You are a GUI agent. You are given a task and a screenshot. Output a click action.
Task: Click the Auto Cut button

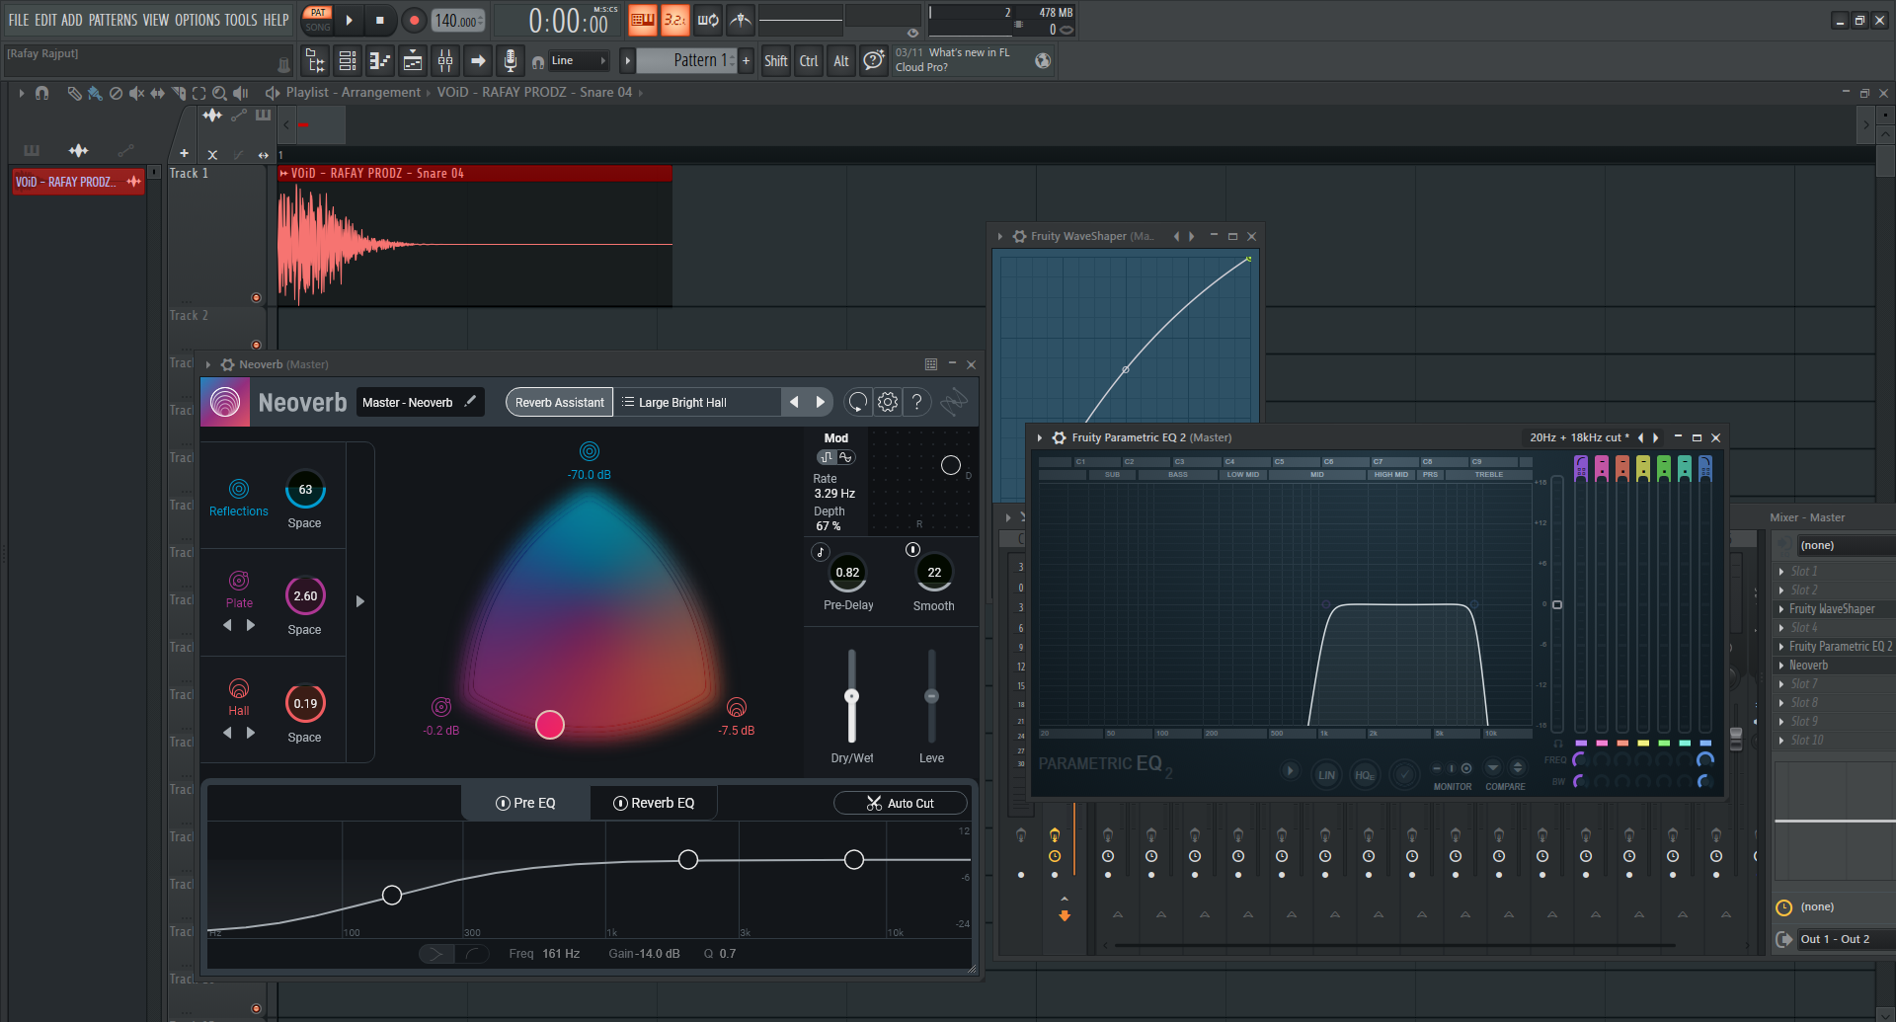(900, 804)
